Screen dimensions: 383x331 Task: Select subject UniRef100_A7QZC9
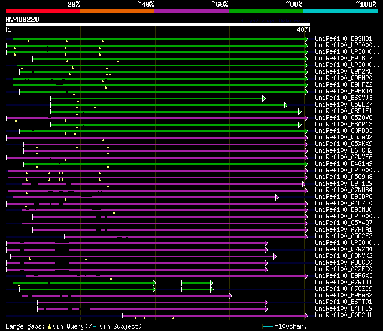(344, 289)
